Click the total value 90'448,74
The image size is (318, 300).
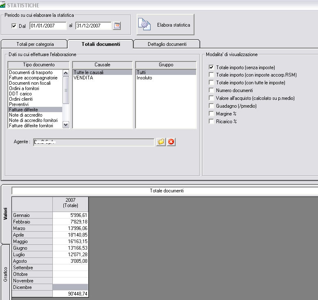pos(70,294)
